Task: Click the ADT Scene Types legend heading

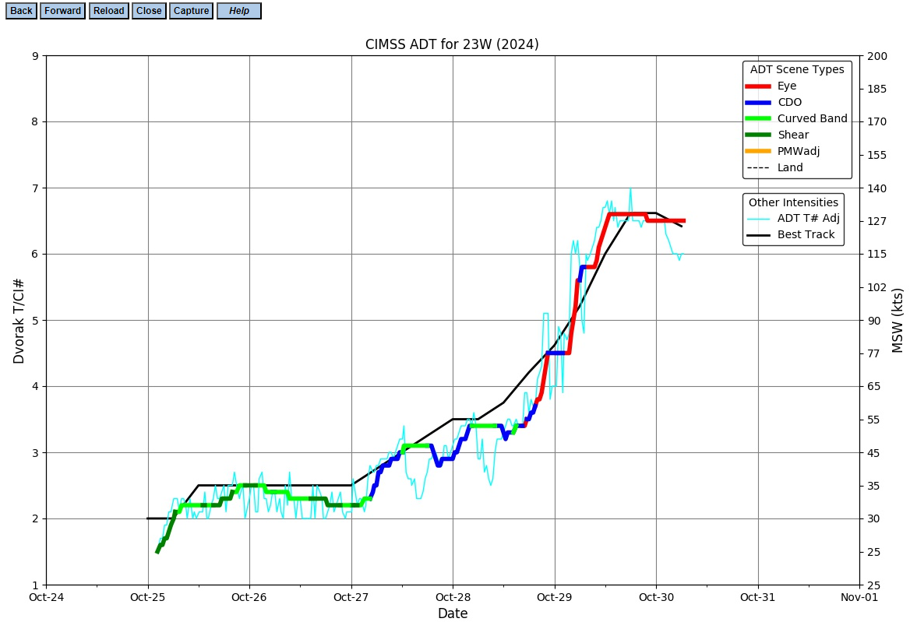Action: (797, 69)
